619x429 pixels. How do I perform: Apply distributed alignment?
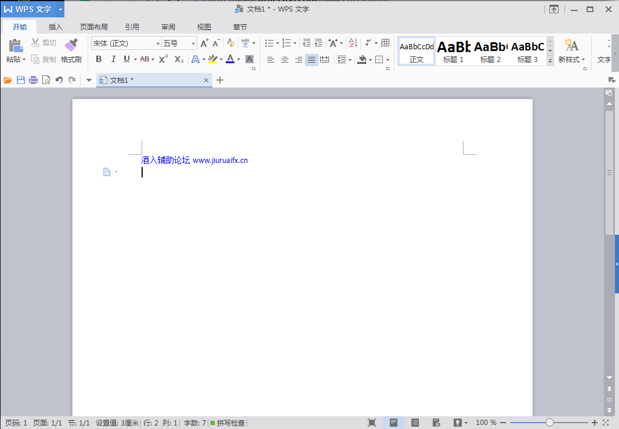325,60
